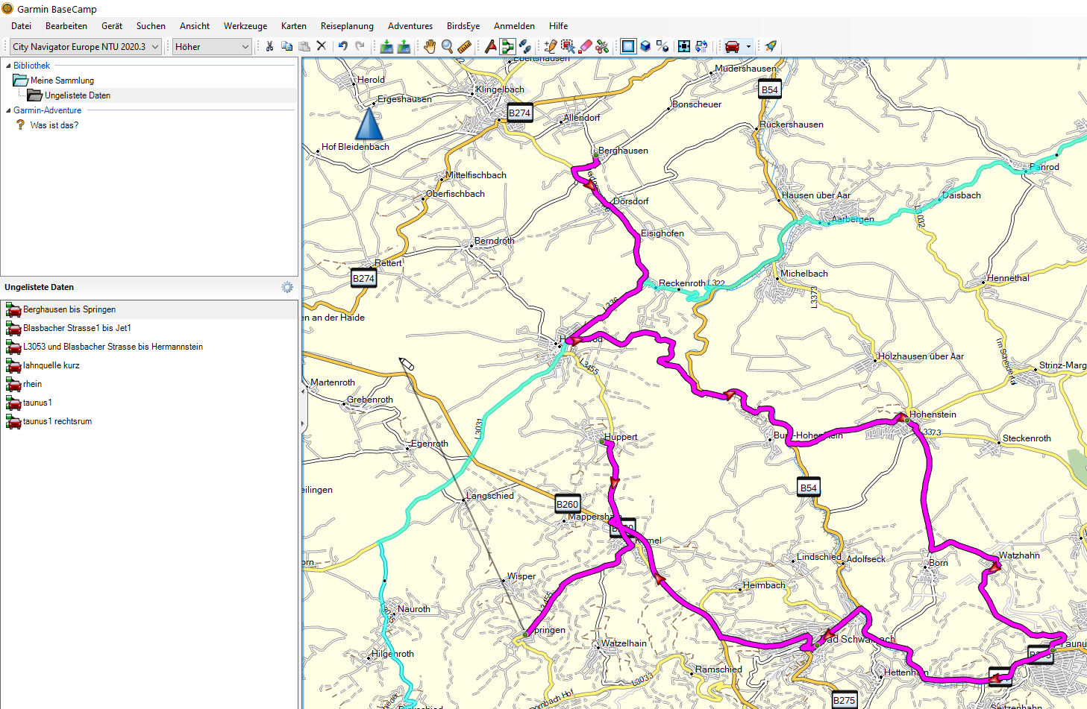Select the New Waypoint flag tool

490,46
